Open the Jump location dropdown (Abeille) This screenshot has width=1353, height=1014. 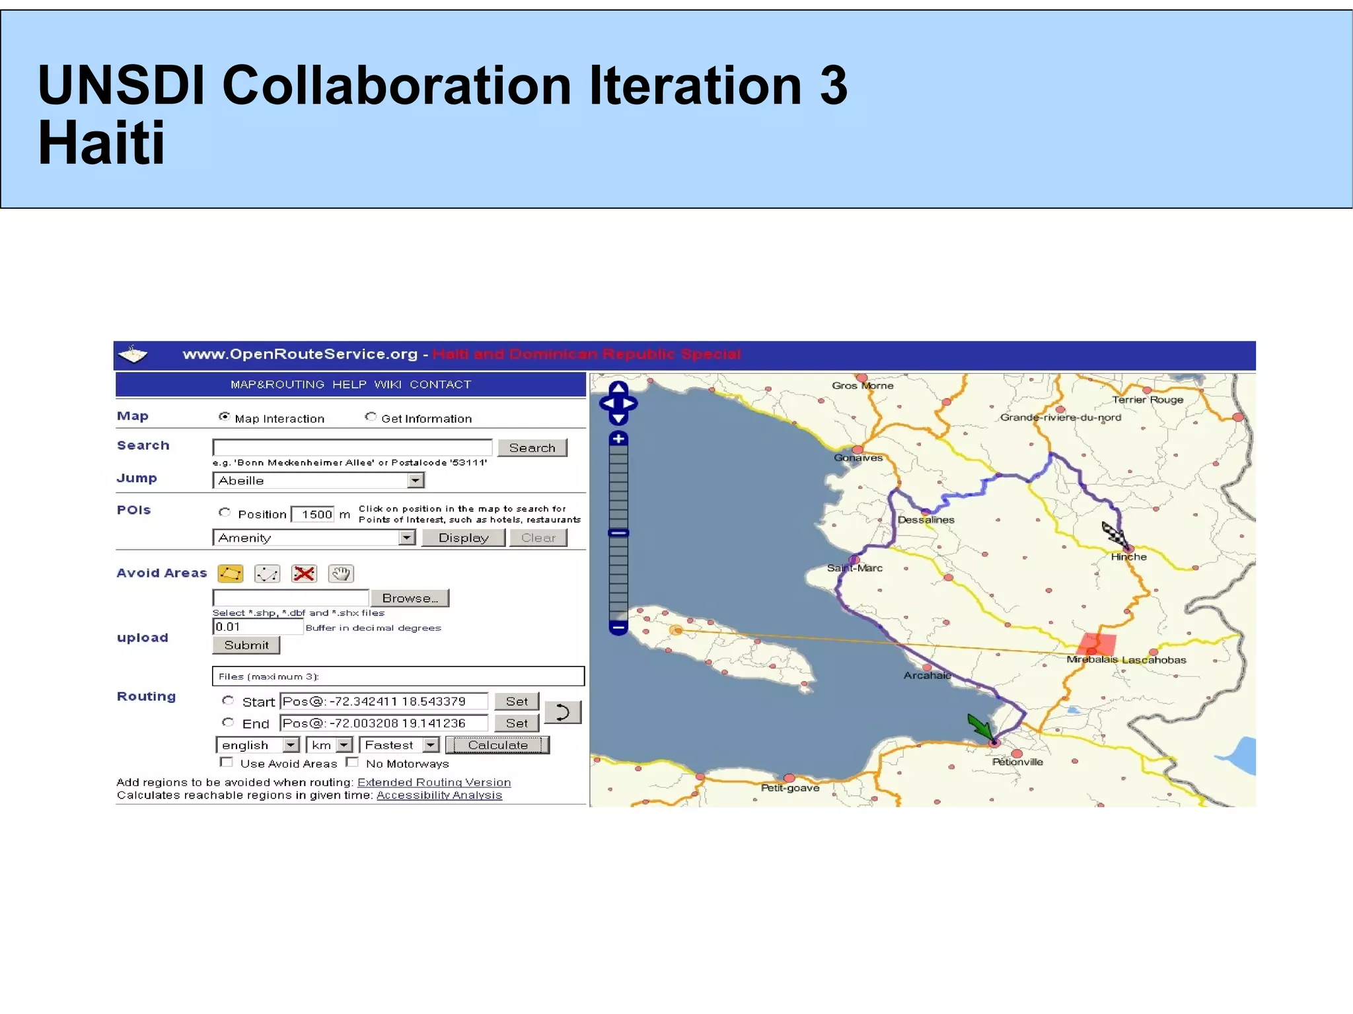(318, 480)
